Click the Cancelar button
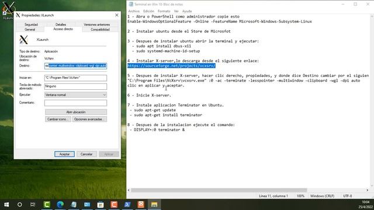This screenshot has width=374, height=210. (x=86, y=154)
